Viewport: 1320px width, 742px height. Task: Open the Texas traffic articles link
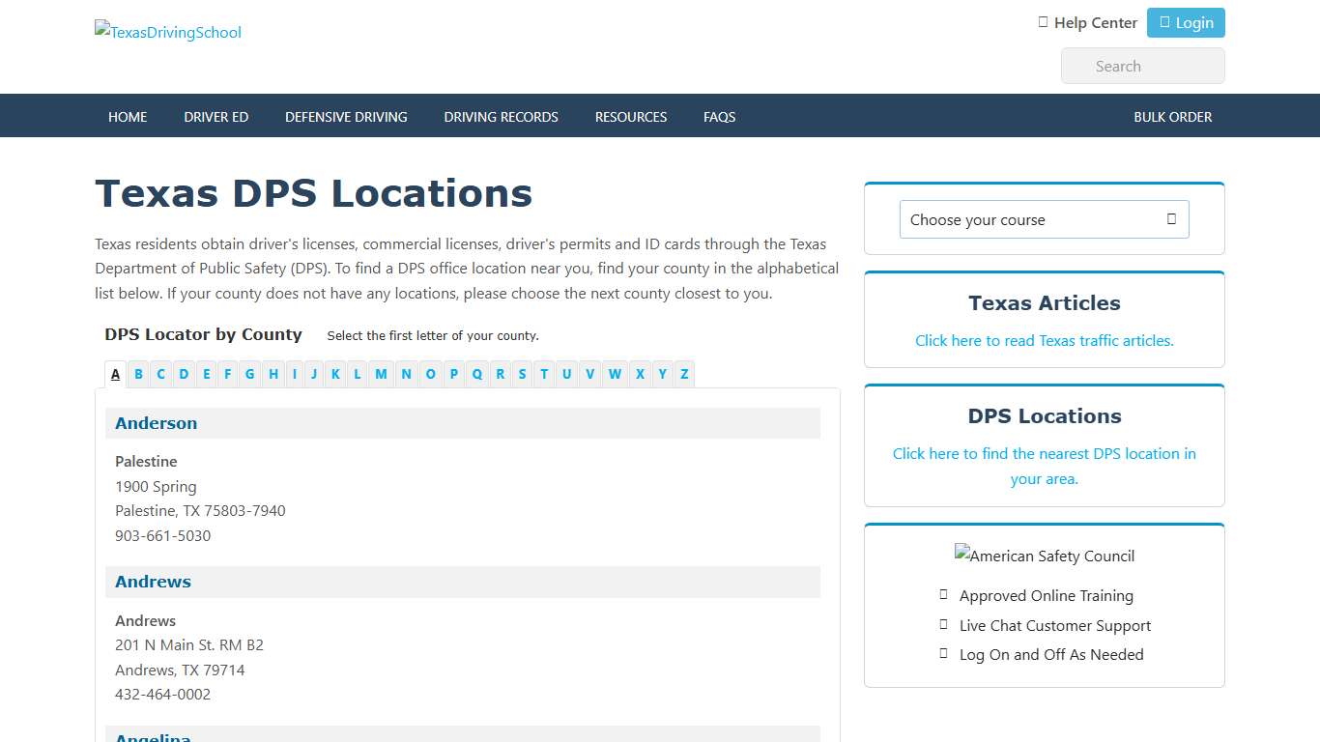click(x=1044, y=340)
